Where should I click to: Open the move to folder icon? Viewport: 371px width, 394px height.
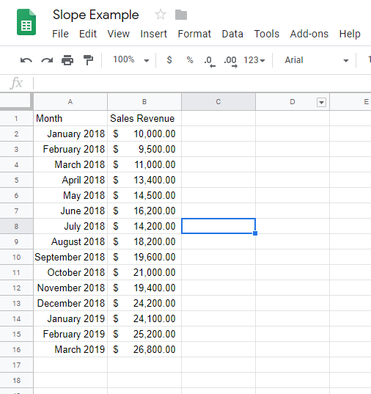(181, 15)
